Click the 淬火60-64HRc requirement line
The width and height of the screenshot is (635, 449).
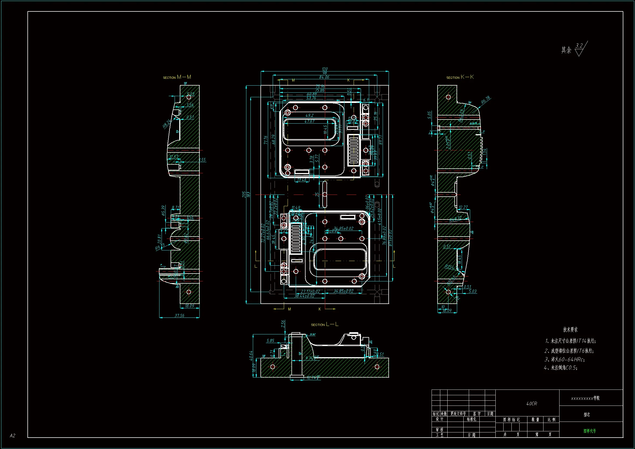[x=564, y=359]
